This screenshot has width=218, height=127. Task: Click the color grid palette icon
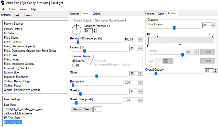tap(165, 61)
